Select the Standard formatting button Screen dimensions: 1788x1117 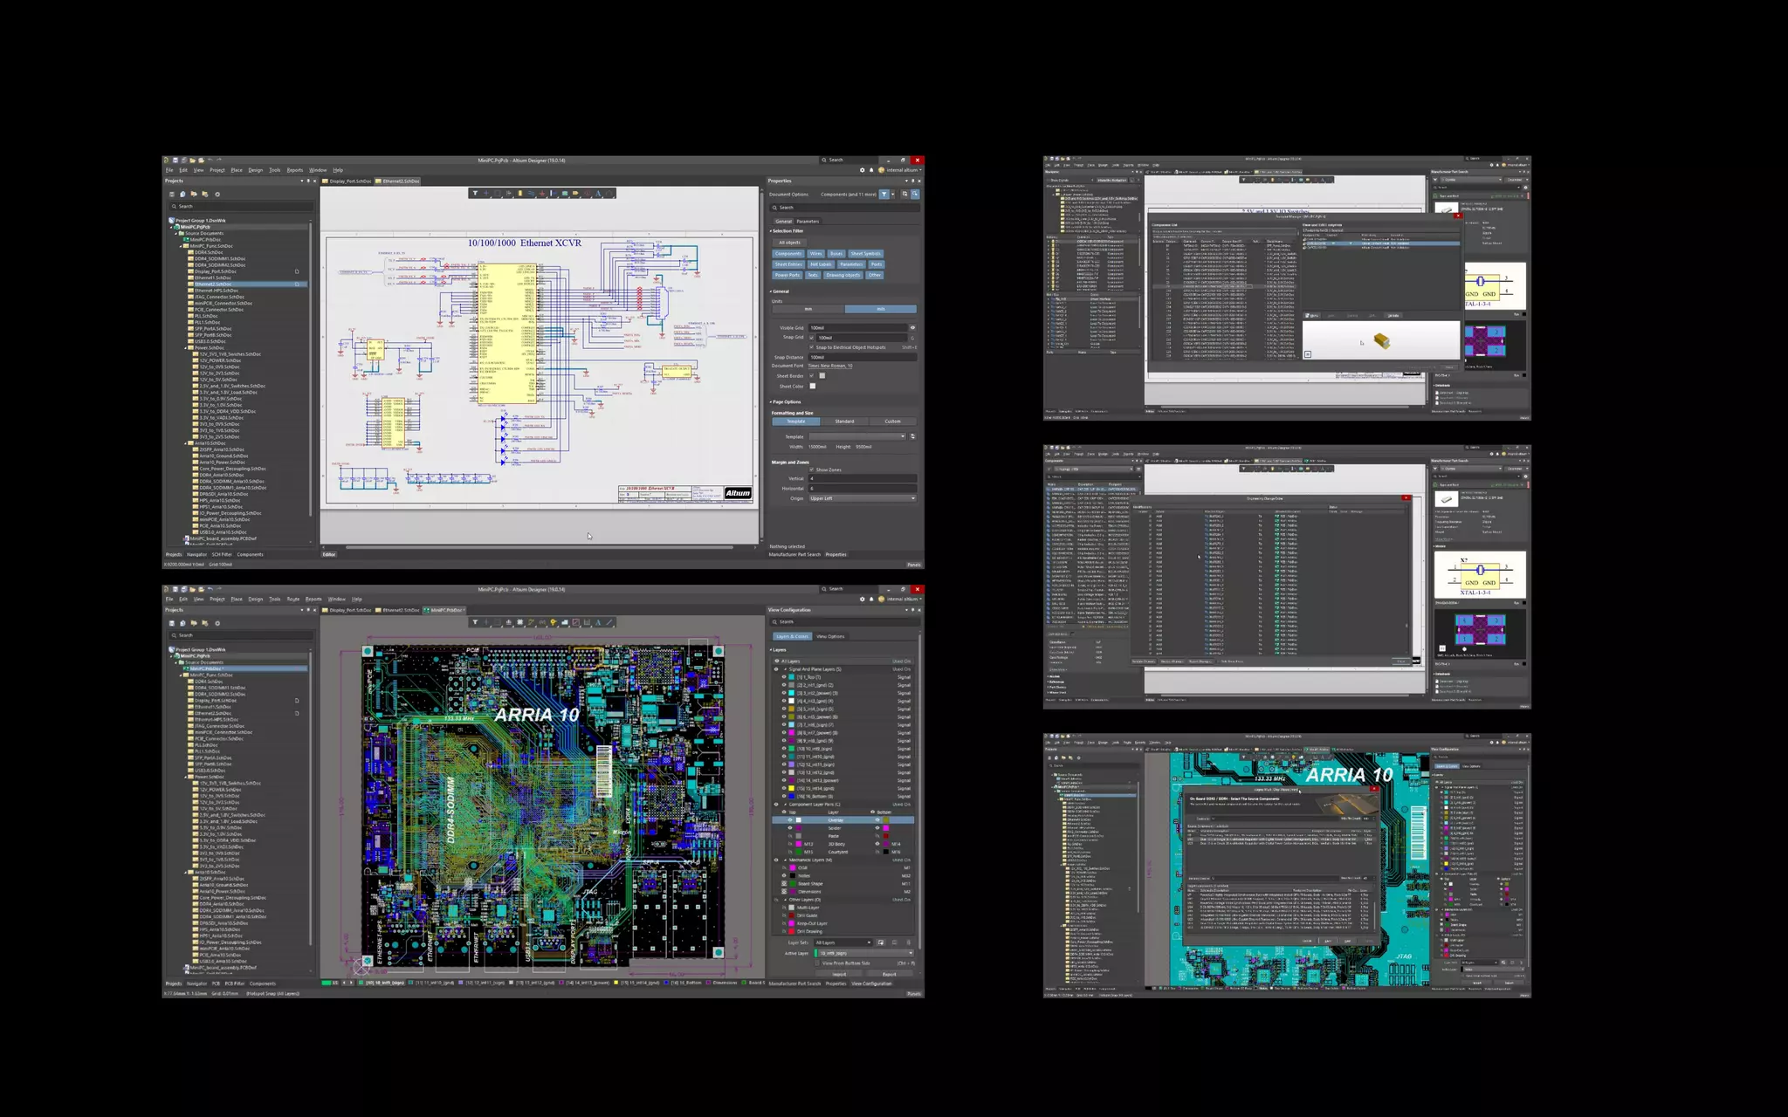(844, 421)
